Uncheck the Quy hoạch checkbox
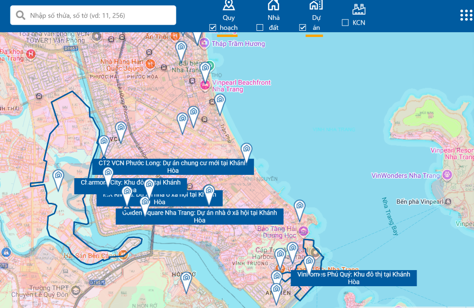 click(x=213, y=27)
